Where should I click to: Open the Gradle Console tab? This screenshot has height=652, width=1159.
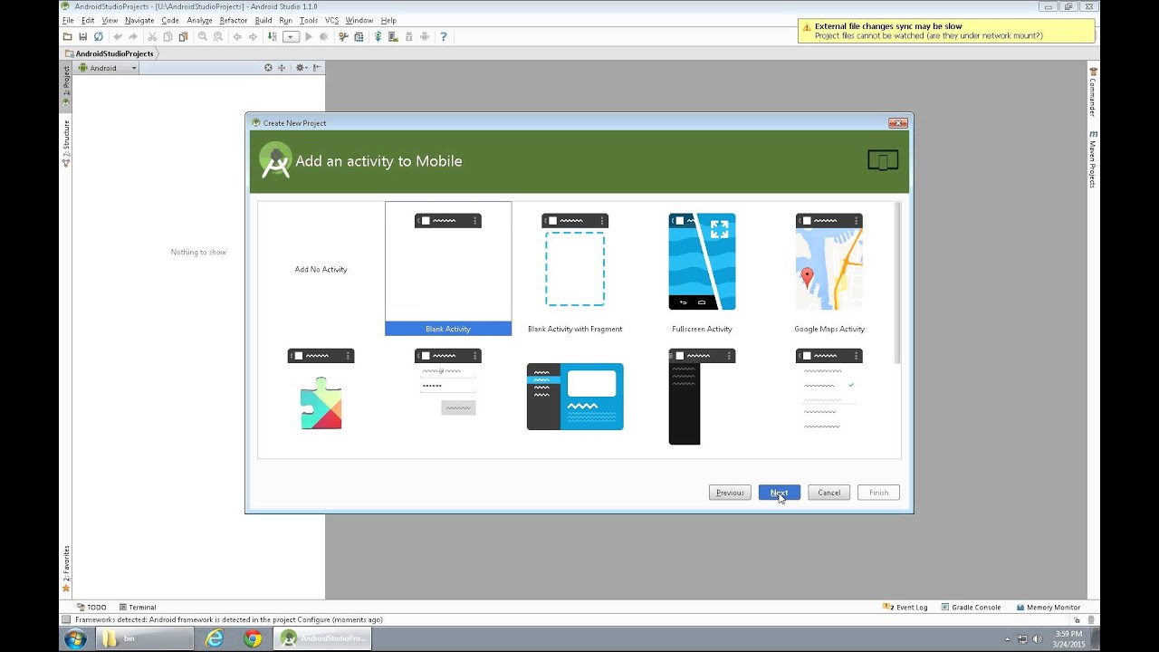coord(971,608)
